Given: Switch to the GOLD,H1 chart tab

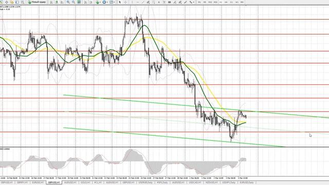Looking at the screenshot, I should click(x=85, y=182).
